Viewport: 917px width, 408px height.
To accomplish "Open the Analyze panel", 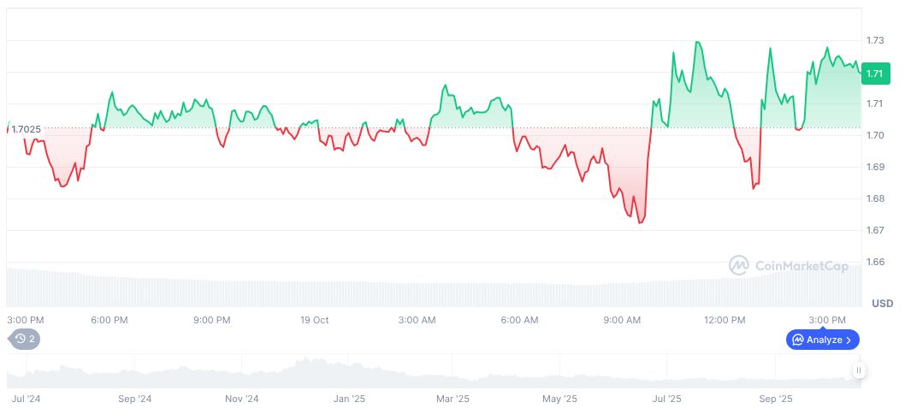I will (x=817, y=340).
